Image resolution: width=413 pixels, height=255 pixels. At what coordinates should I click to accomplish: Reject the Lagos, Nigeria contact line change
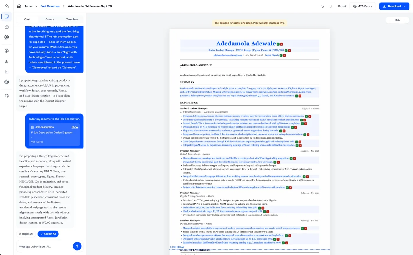click(284, 55)
